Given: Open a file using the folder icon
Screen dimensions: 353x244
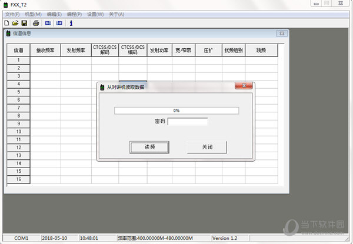Looking at the screenshot, I should (x=15, y=23).
